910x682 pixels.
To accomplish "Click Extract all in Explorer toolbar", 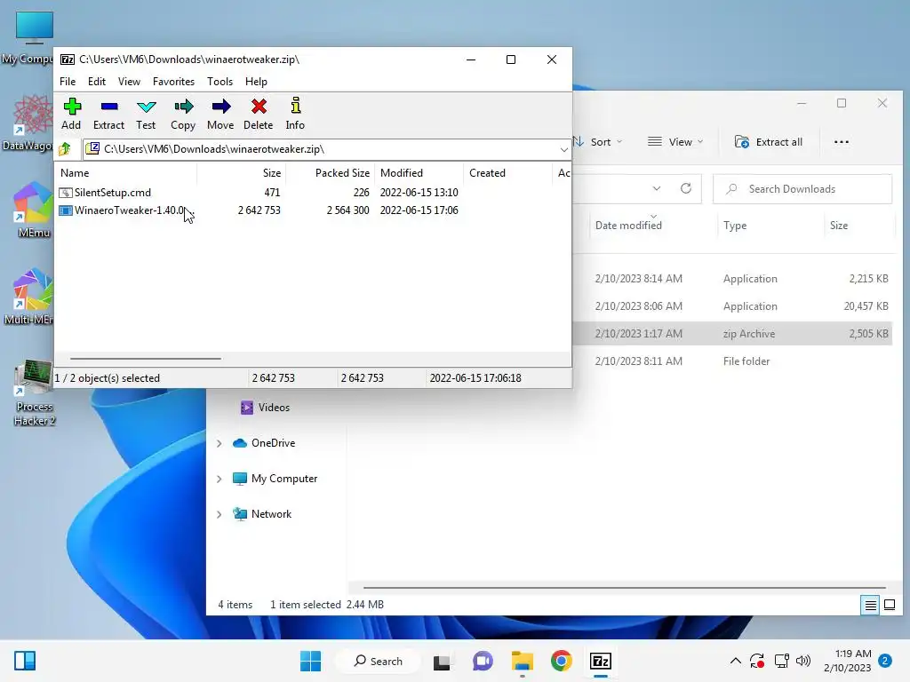I will click(769, 142).
